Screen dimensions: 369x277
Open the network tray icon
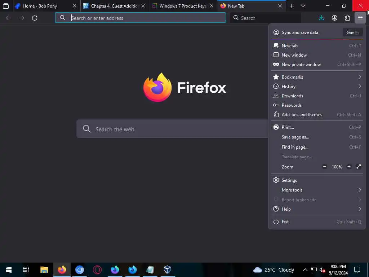(x=314, y=270)
